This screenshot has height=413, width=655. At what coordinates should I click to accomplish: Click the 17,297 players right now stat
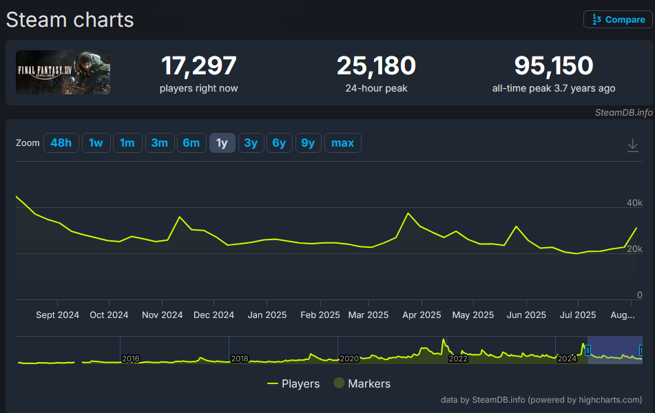pyautogui.click(x=199, y=73)
